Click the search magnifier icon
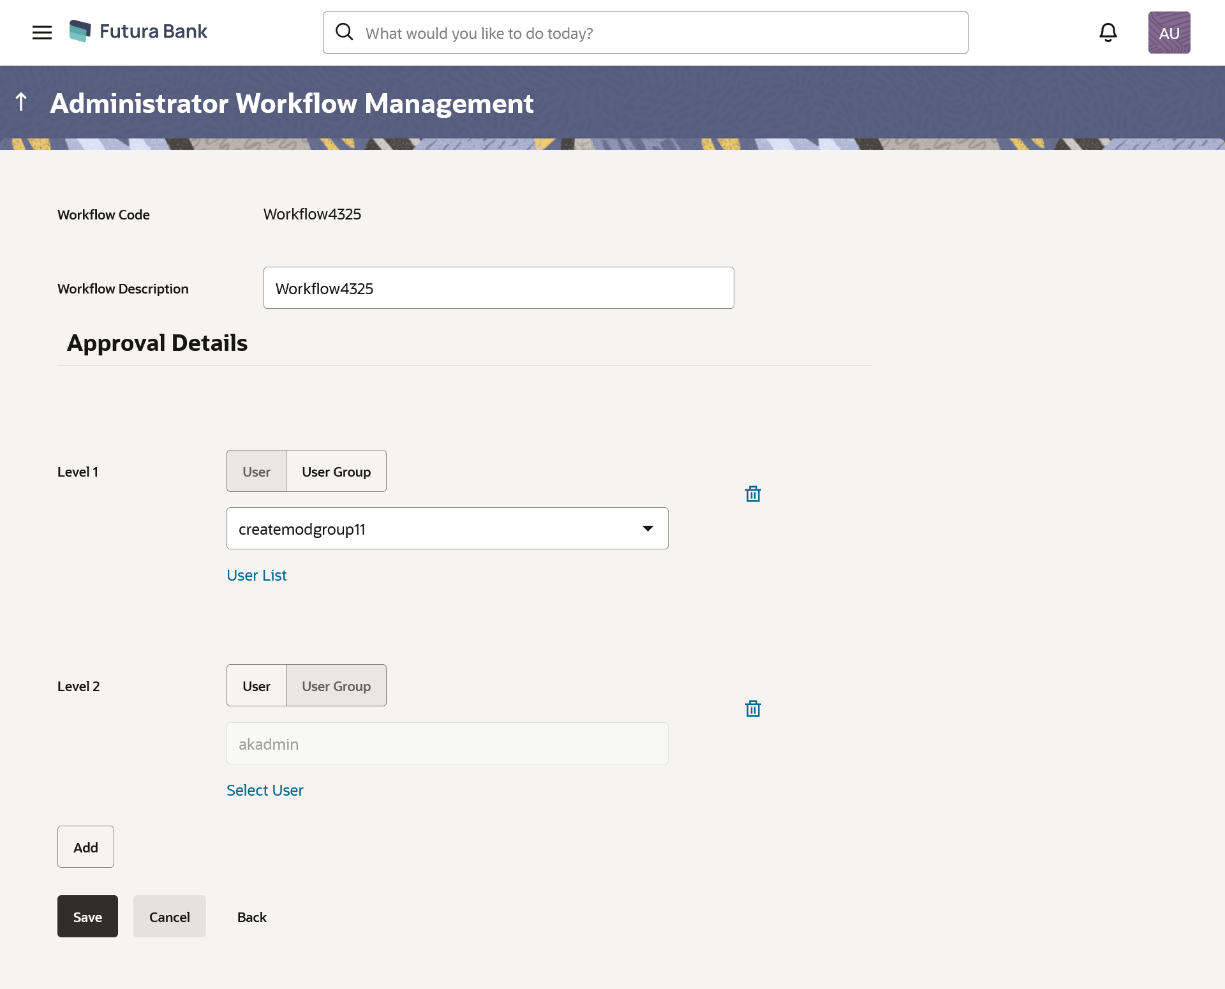Viewport: 1225px width, 989px height. pos(345,32)
